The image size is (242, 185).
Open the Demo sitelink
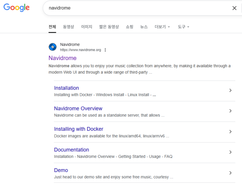point(61,170)
